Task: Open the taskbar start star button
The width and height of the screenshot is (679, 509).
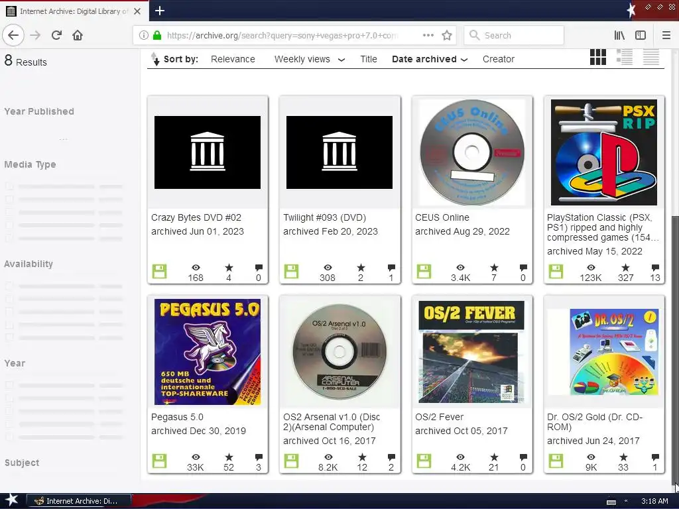Action: coord(11,501)
